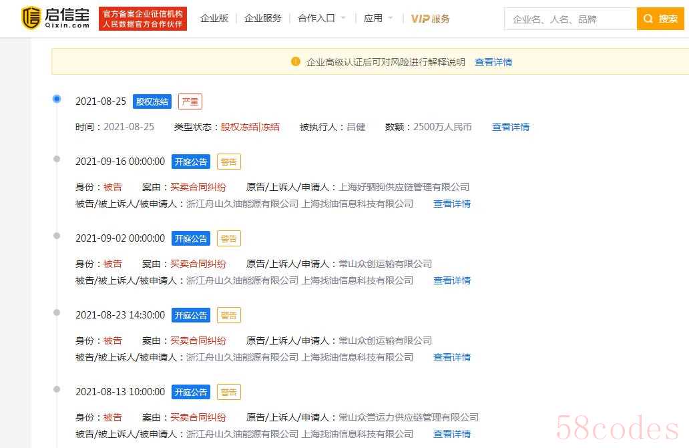Open 查看详情 for the 2021-09-16 hearing
Image resolution: width=689 pixels, height=448 pixels.
click(452, 204)
